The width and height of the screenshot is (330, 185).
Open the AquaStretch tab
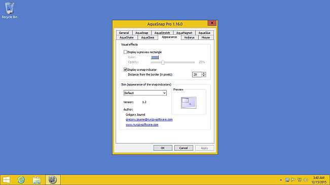[162, 33]
